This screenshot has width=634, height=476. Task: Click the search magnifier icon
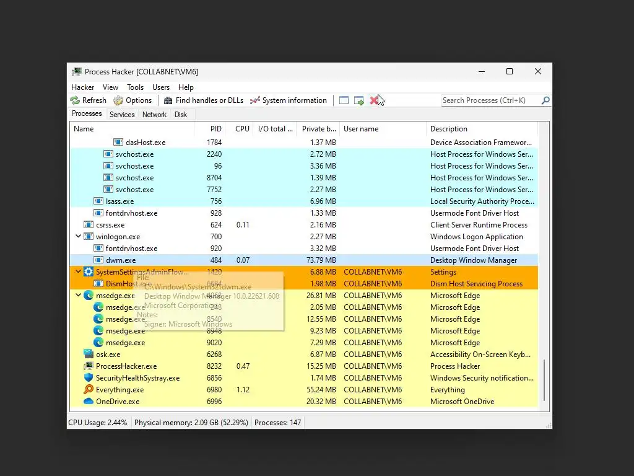coord(545,100)
